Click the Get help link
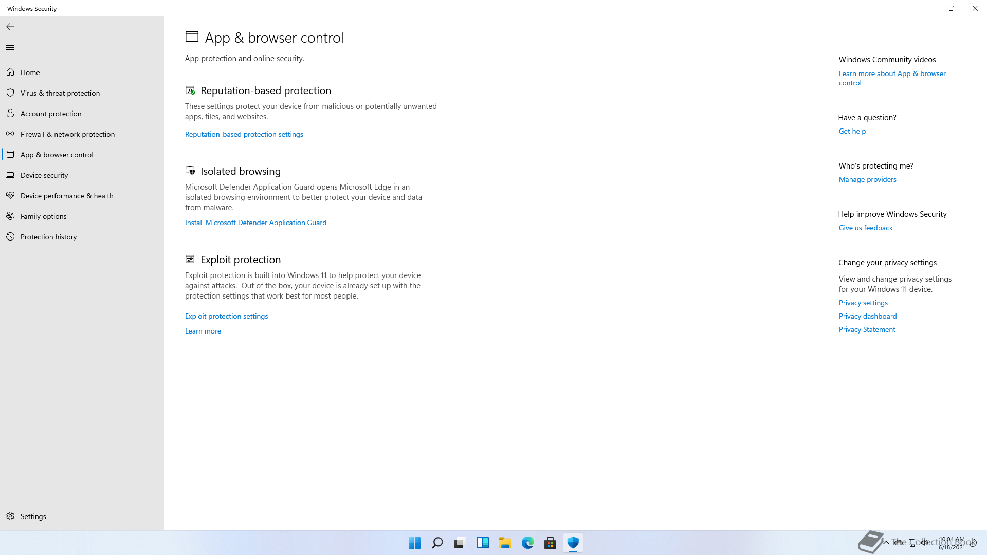This screenshot has height=555, width=987. point(852,131)
